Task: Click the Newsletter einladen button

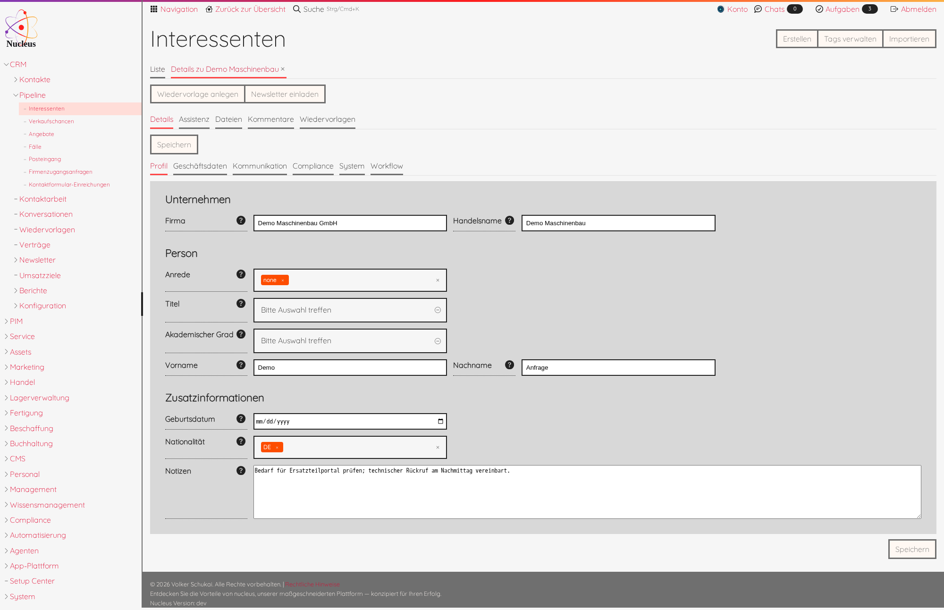Action: click(285, 94)
